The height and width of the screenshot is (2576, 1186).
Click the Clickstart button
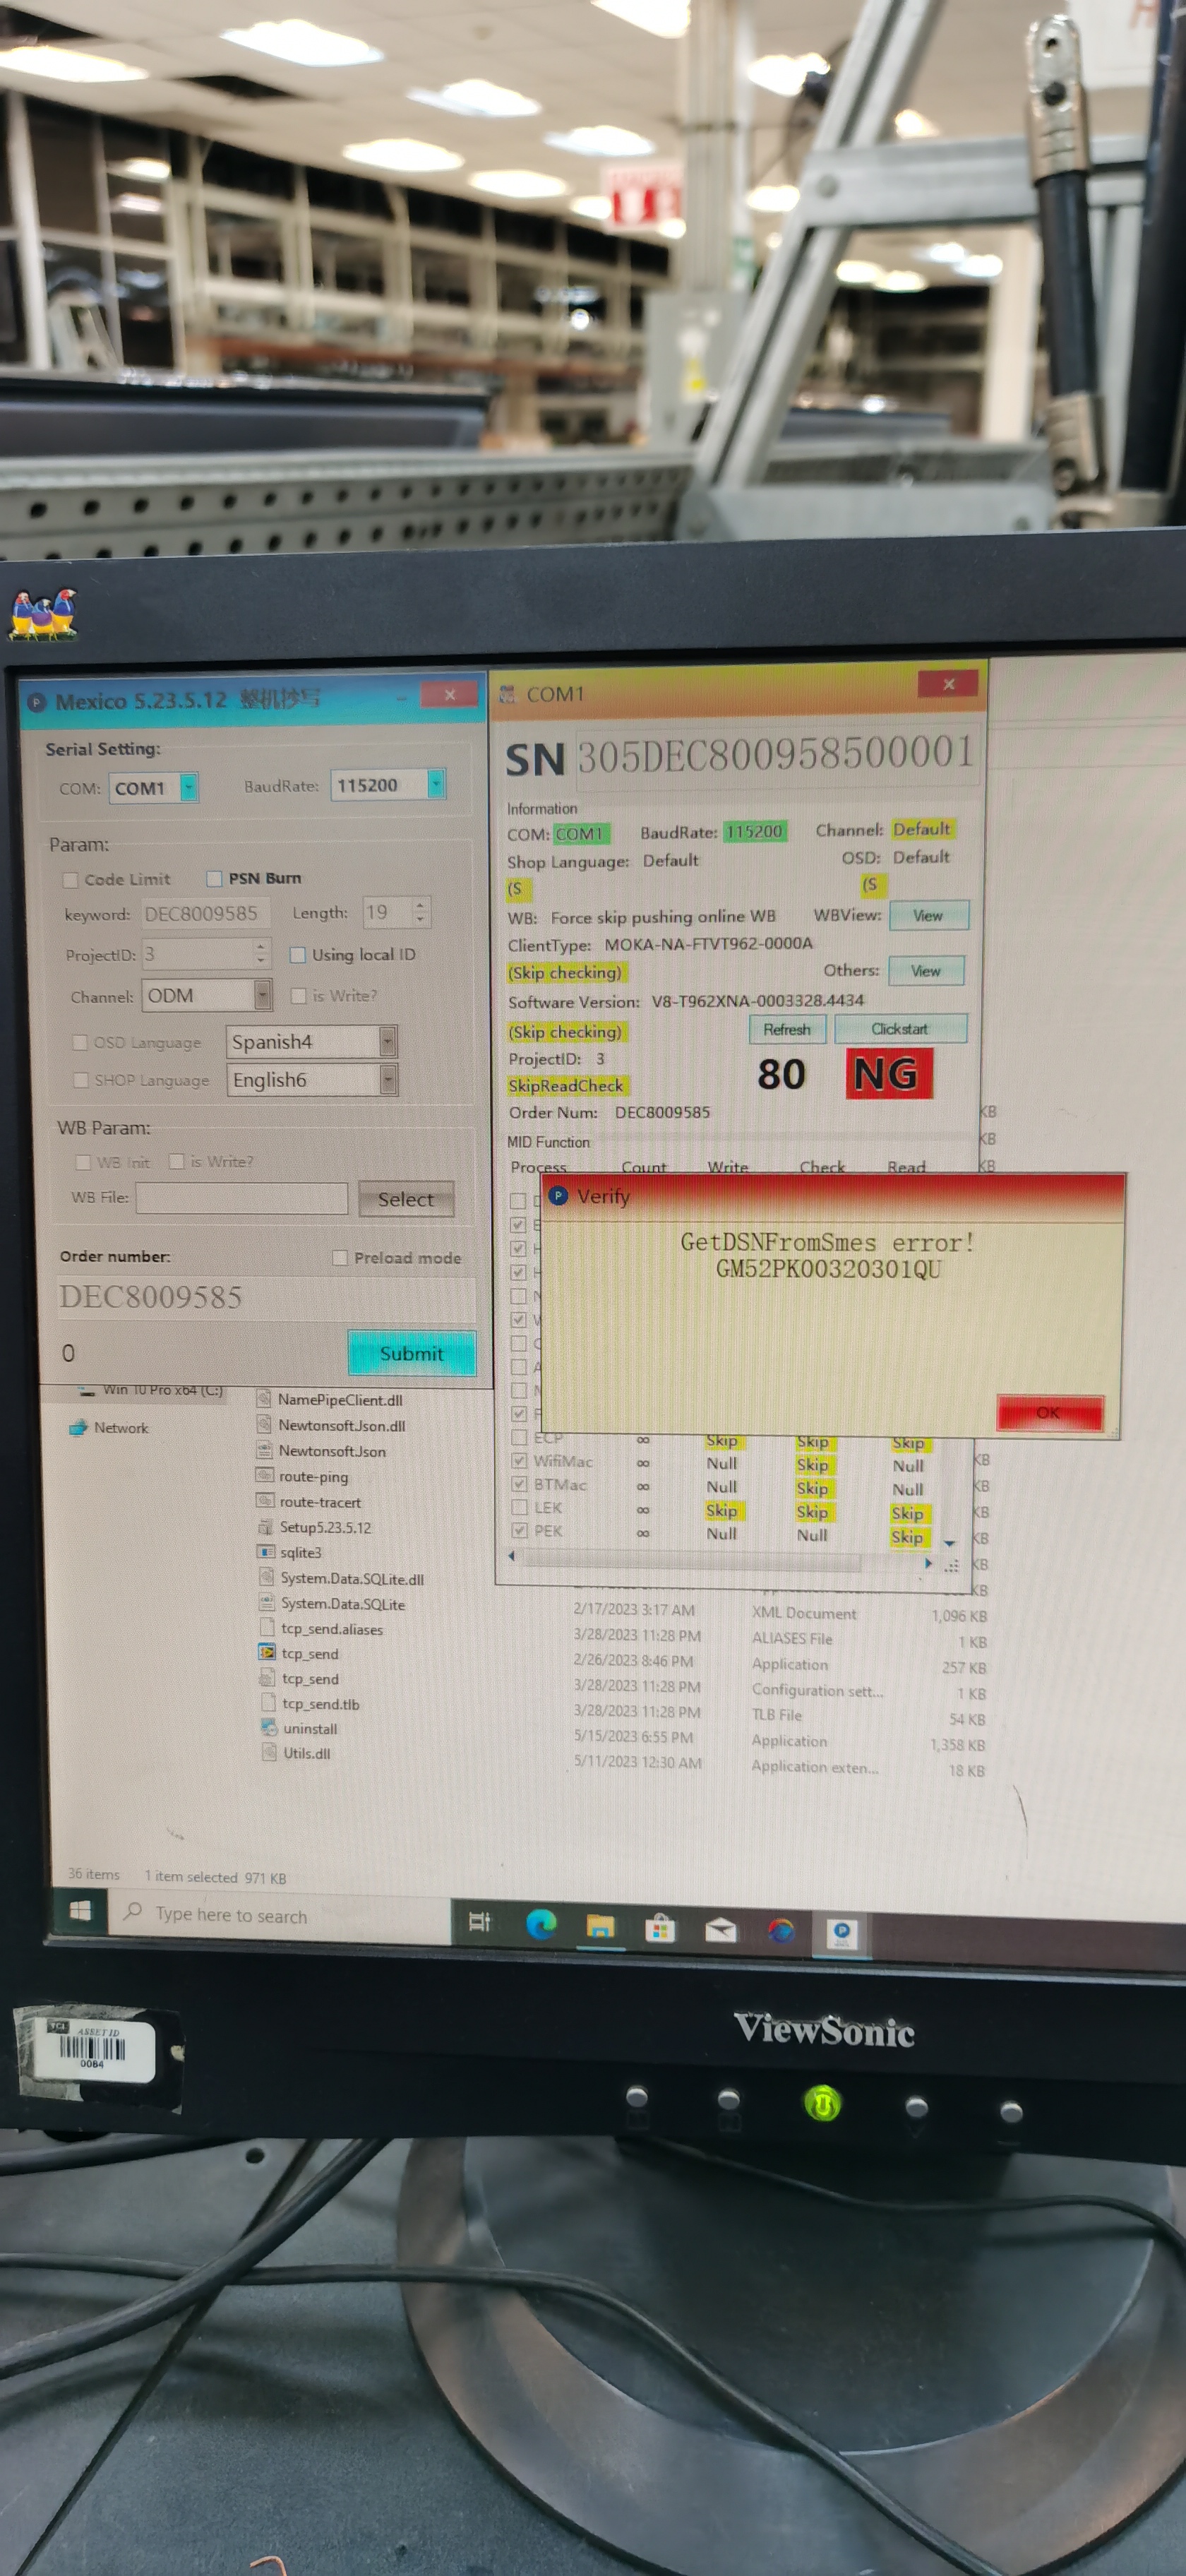(x=900, y=1028)
